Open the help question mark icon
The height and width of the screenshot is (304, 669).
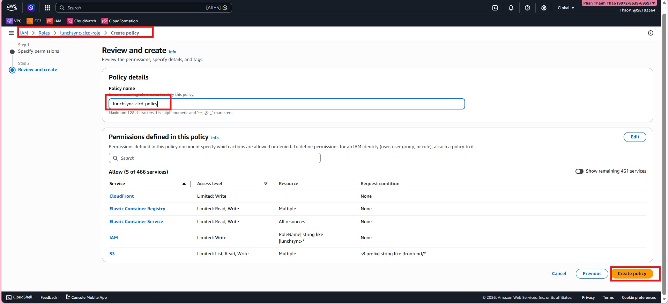pos(527,8)
